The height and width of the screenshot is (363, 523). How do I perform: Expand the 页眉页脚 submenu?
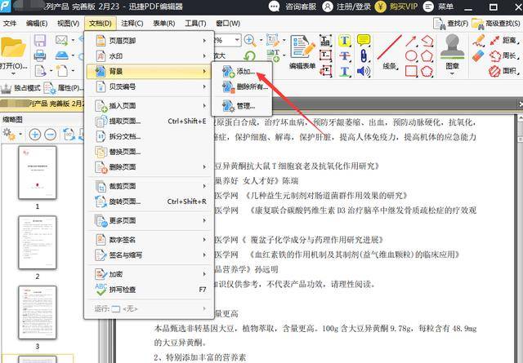tap(150, 41)
